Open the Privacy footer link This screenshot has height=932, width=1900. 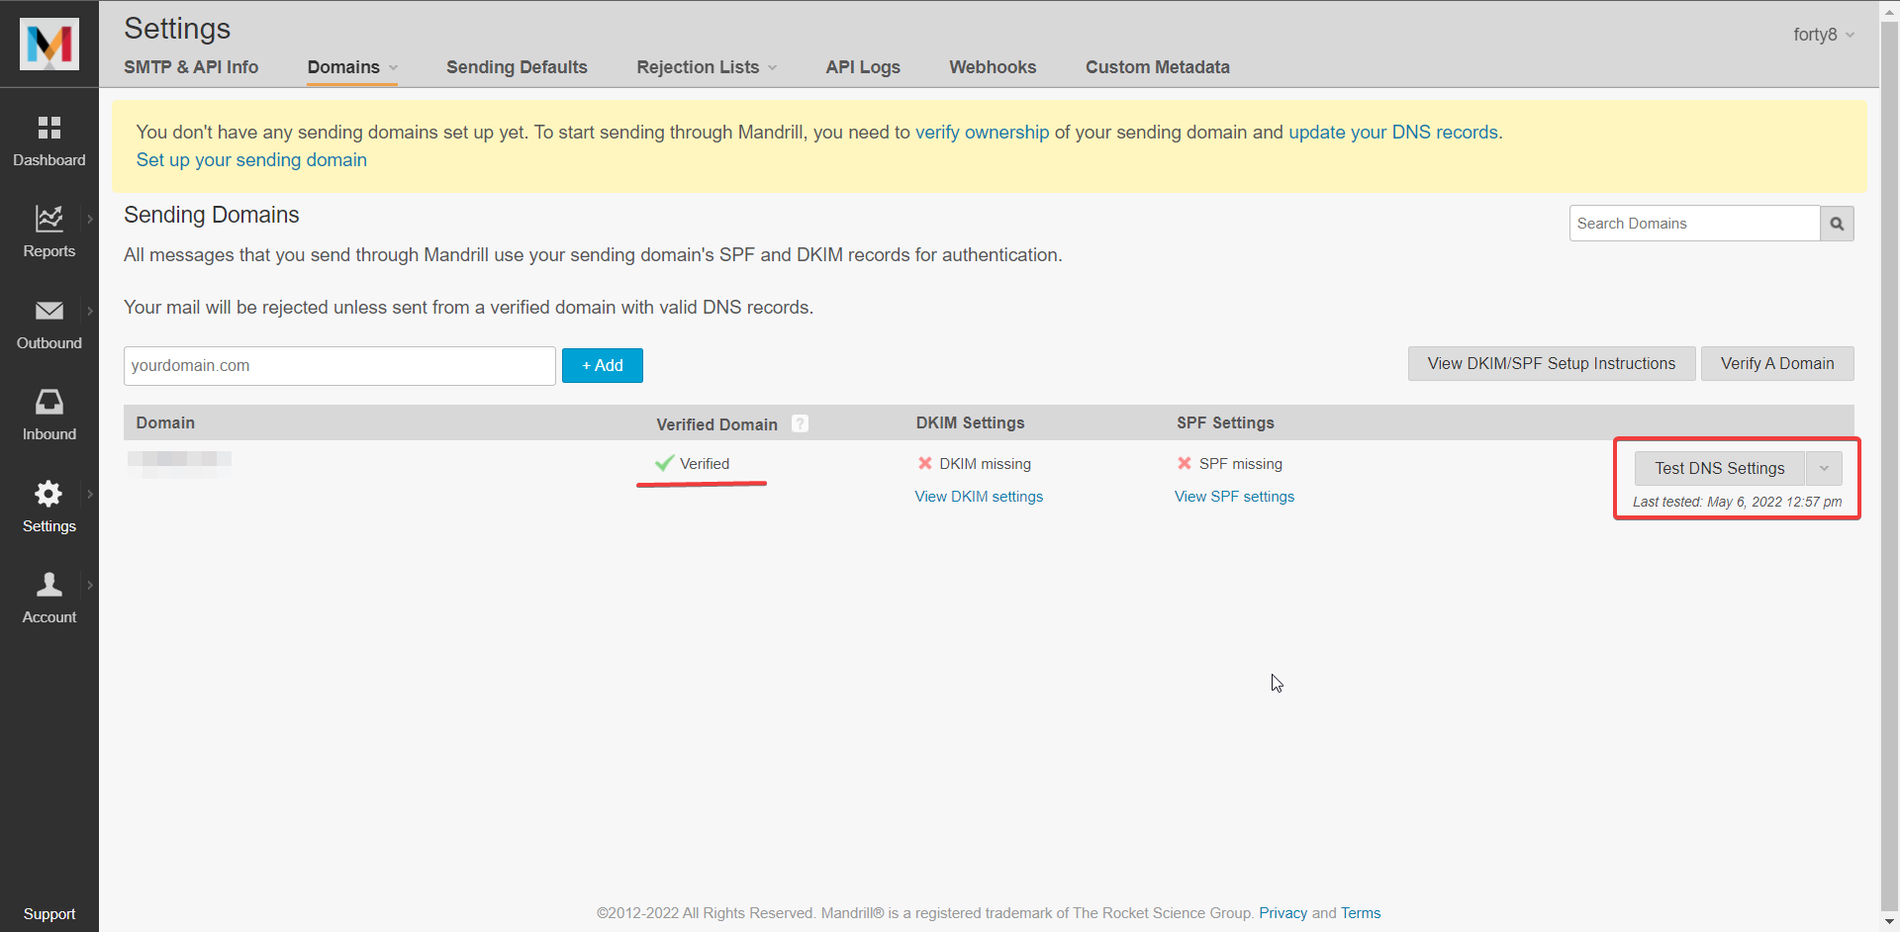click(x=1282, y=913)
